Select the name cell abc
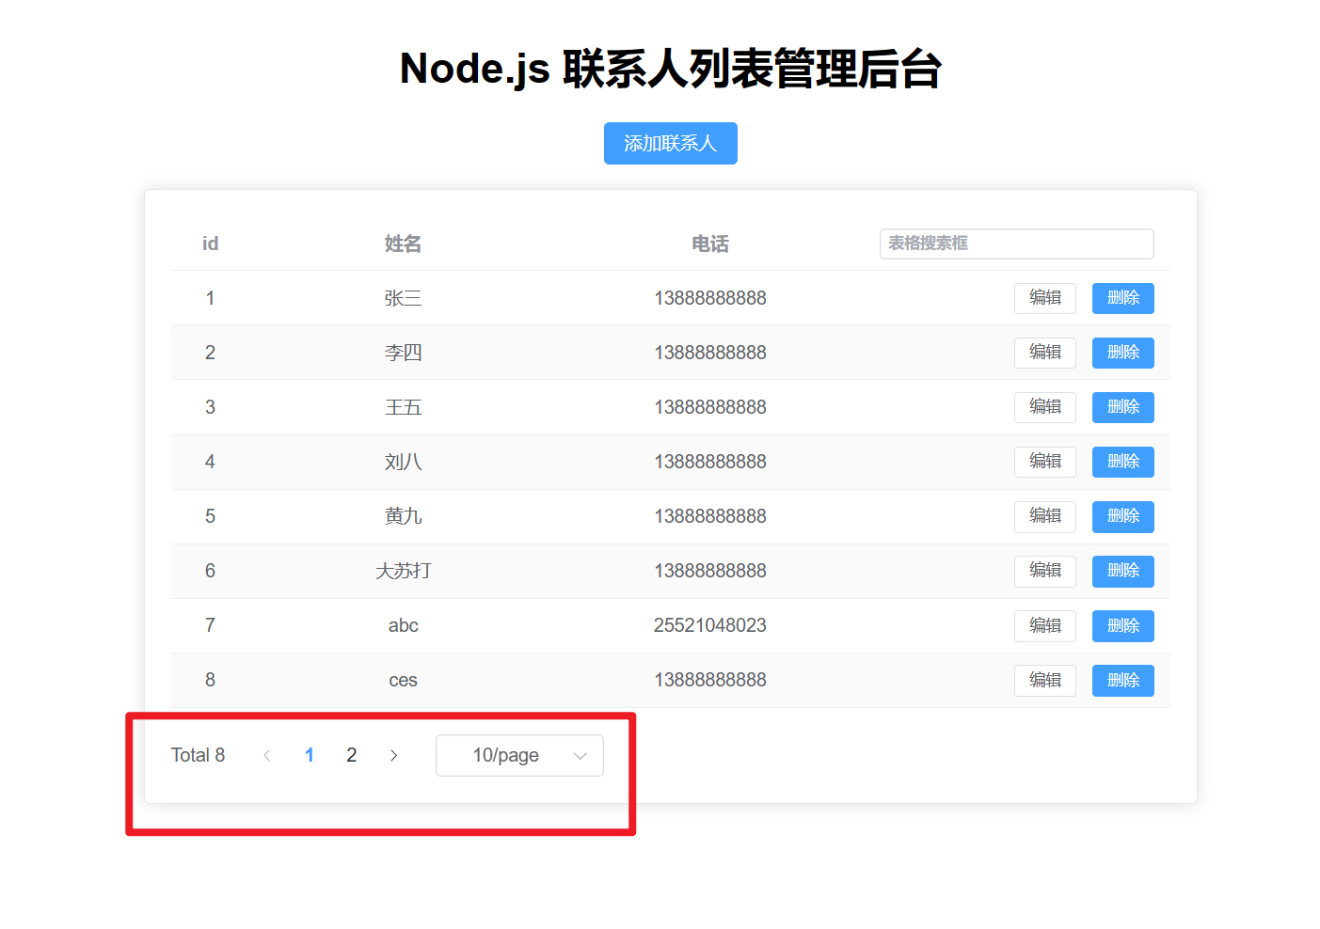The height and width of the screenshot is (929, 1320). pos(403,625)
